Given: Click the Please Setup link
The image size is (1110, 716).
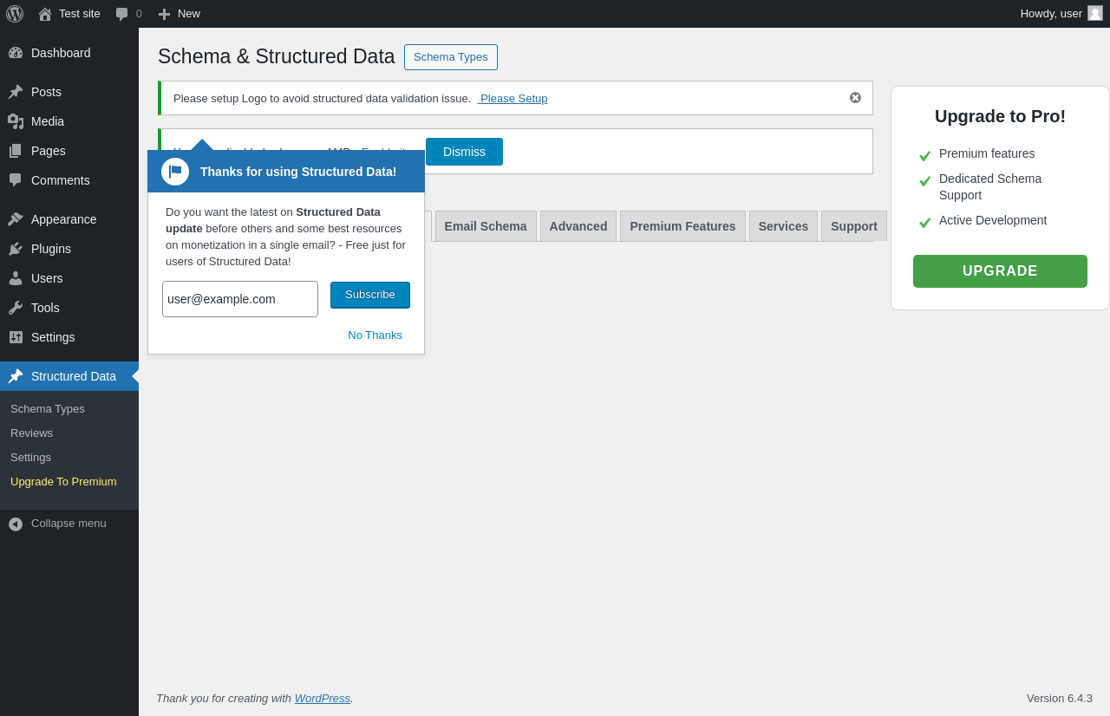Looking at the screenshot, I should point(513,99).
